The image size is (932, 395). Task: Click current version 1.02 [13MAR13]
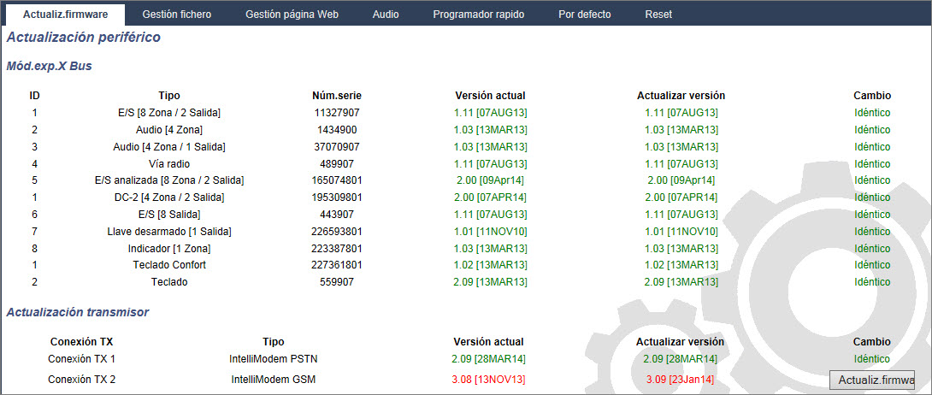point(490,265)
